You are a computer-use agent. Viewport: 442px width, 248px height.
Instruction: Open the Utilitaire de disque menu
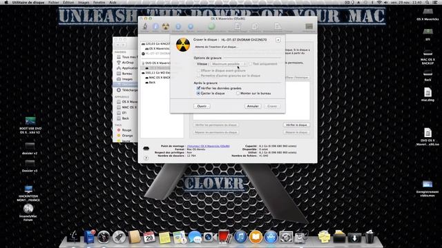pyautogui.click(x=28, y=2)
